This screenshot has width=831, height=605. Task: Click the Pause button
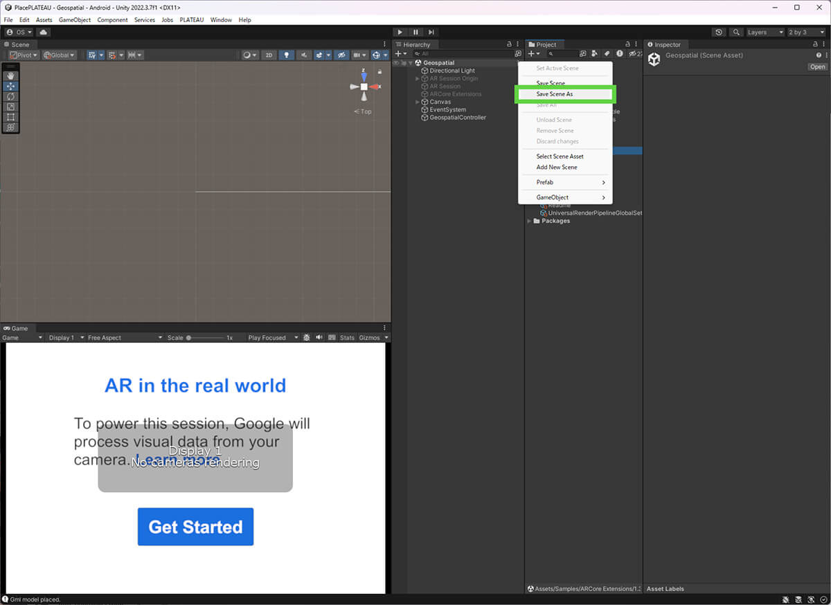click(x=415, y=32)
